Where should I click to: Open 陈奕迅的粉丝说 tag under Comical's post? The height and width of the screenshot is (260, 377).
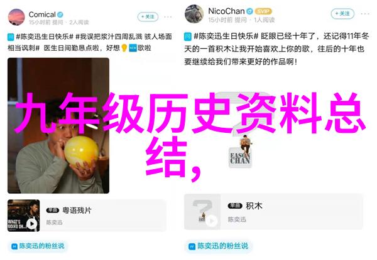38,246
